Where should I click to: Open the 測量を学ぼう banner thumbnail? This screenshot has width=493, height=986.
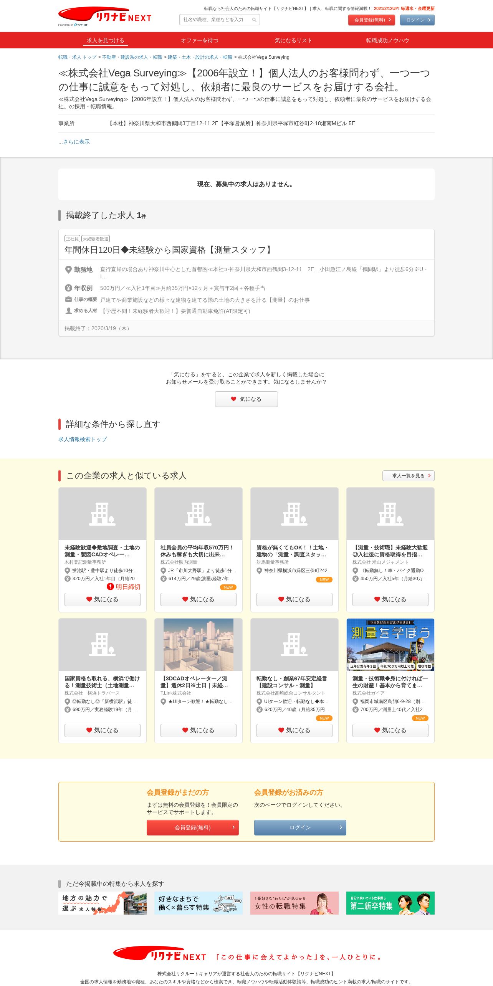tap(390, 645)
